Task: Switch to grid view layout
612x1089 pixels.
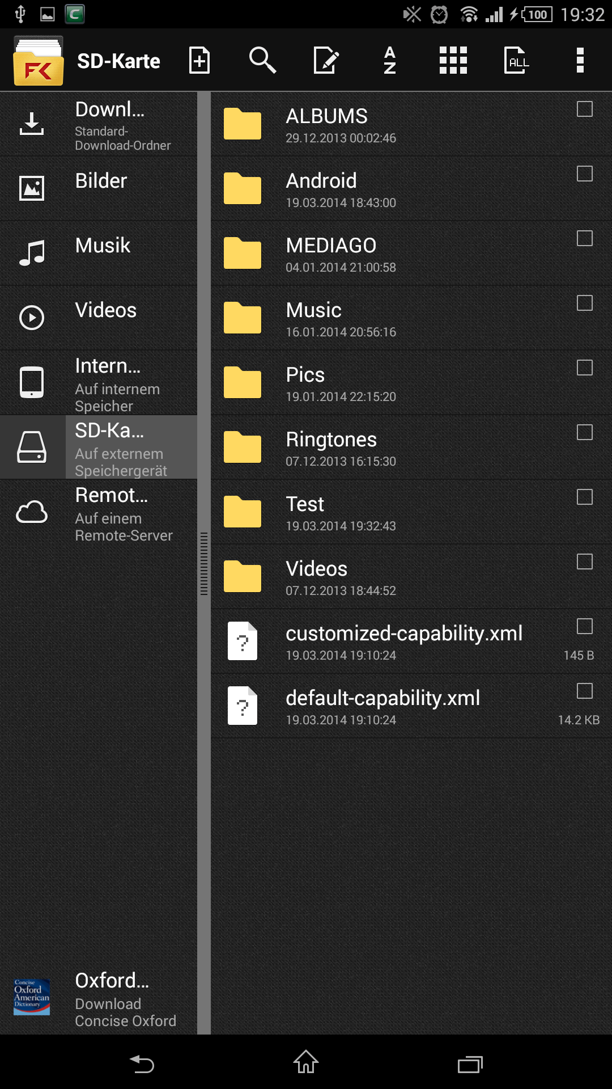Action: point(453,60)
